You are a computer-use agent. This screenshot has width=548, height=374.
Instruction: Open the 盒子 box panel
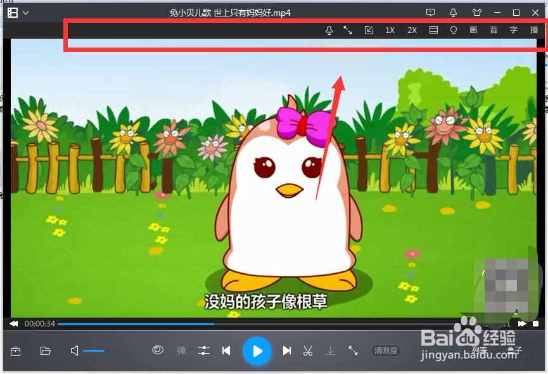coord(514,350)
